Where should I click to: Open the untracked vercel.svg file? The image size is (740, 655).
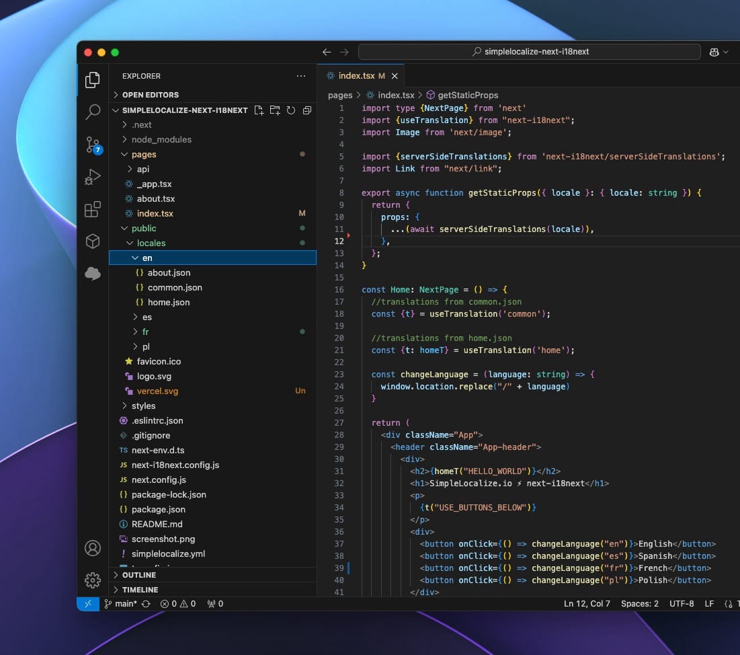(x=212, y=391)
